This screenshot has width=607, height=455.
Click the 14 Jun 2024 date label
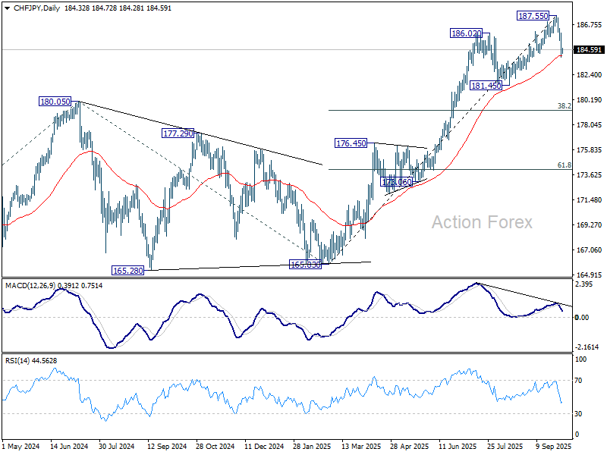(69, 447)
